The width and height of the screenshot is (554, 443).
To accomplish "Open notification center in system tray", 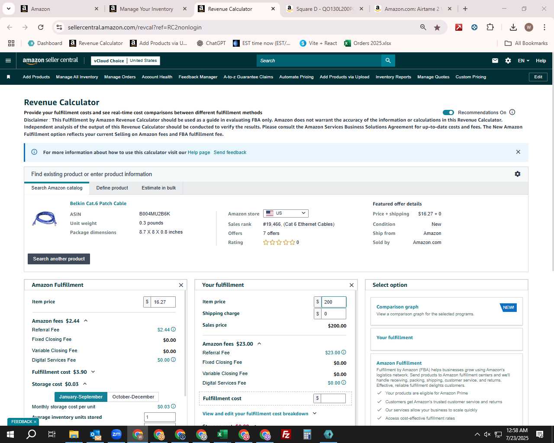I will (540, 434).
